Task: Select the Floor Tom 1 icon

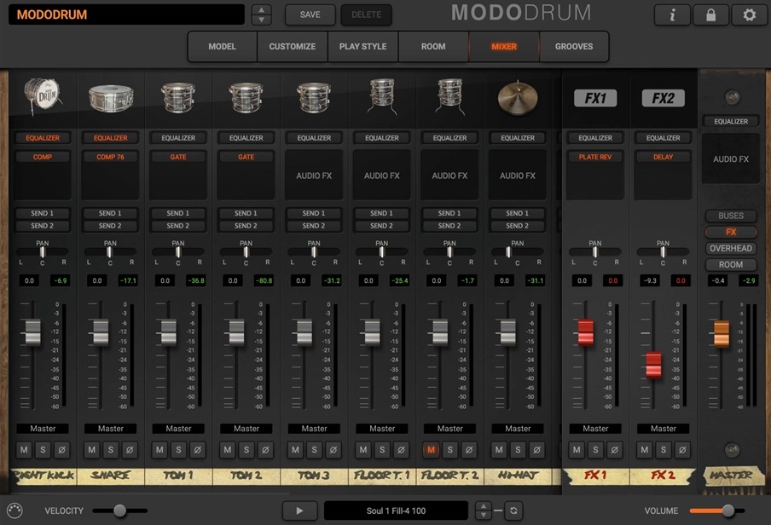Action: (x=382, y=97)
